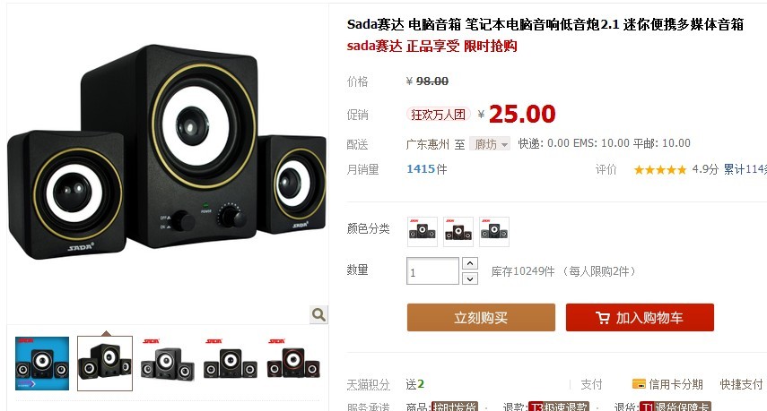
Task: Click the 加入购物车 add to cart button
Action: (x=640, y=317)
